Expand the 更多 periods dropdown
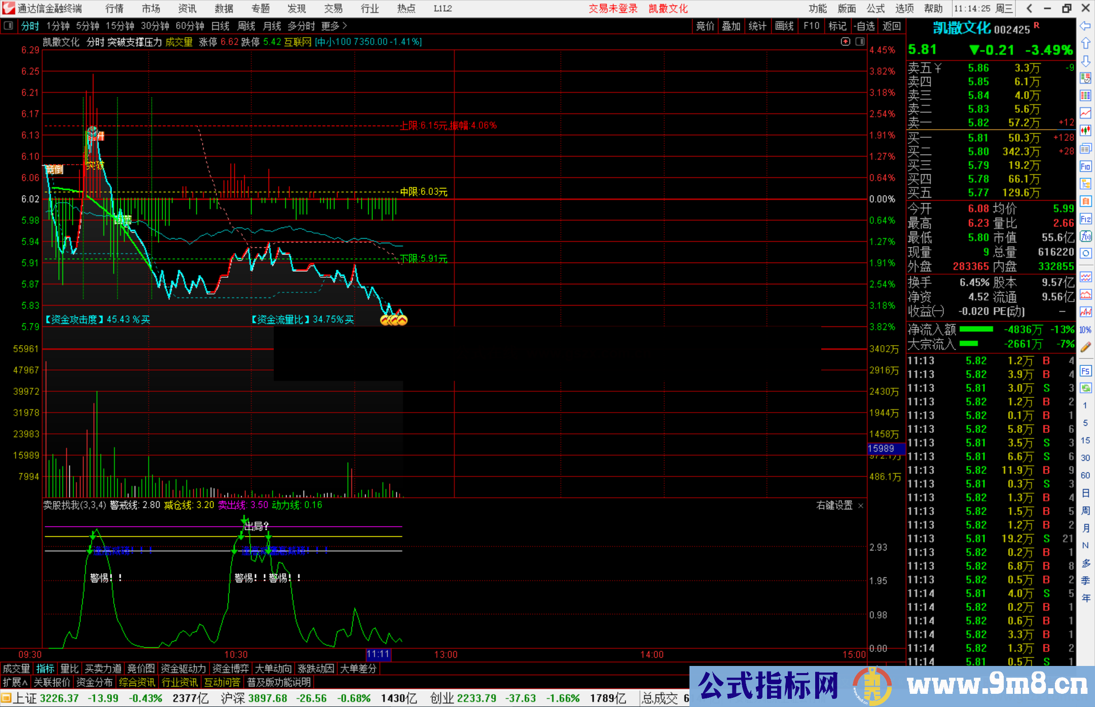The height and width of the screenshot is (707, 1095). point(334,26)
